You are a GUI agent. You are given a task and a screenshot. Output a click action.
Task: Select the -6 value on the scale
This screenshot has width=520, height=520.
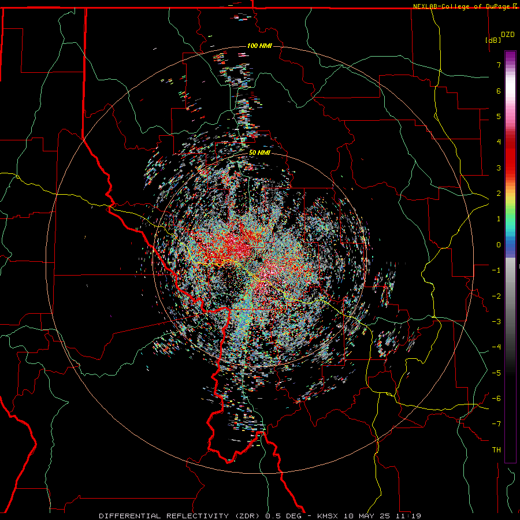(496, 399)
